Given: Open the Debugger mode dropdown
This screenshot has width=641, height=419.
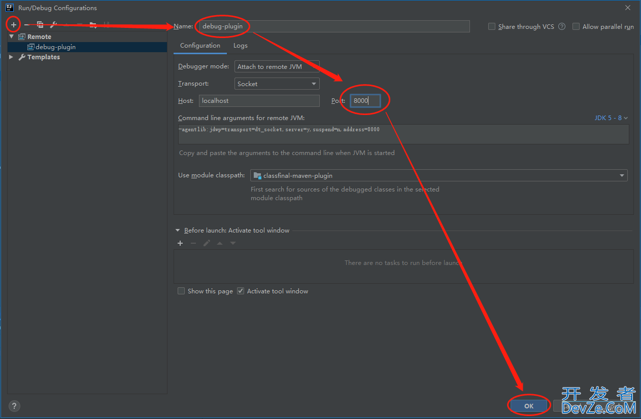Looking at the screenshot, I should (277, 67).
